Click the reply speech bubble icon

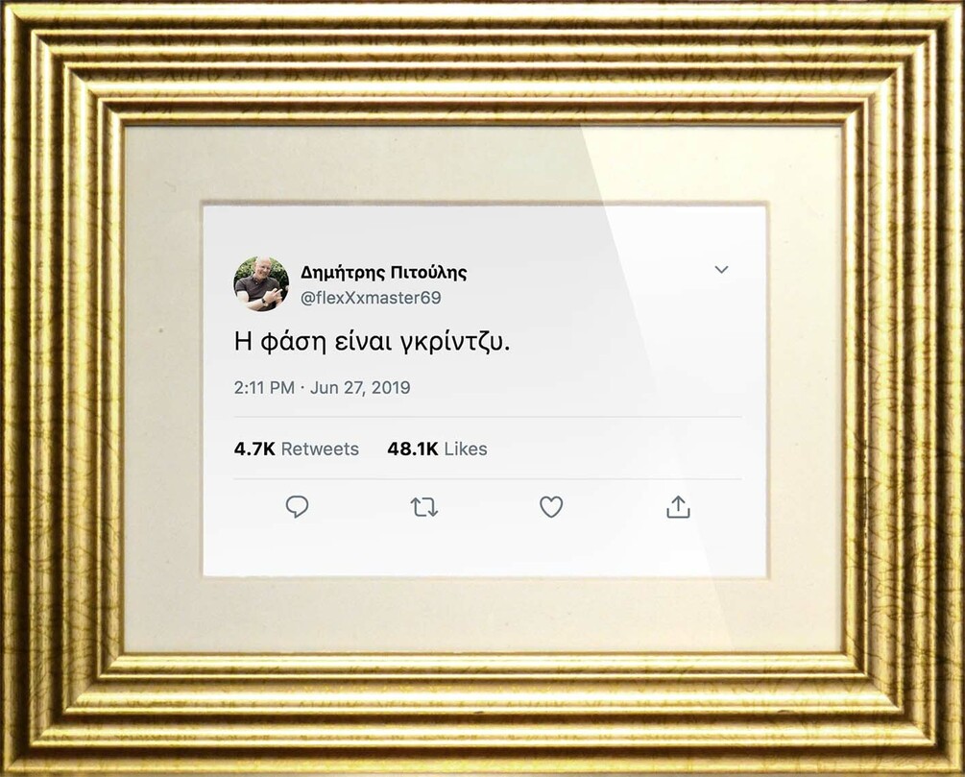(x=298, y=507)
